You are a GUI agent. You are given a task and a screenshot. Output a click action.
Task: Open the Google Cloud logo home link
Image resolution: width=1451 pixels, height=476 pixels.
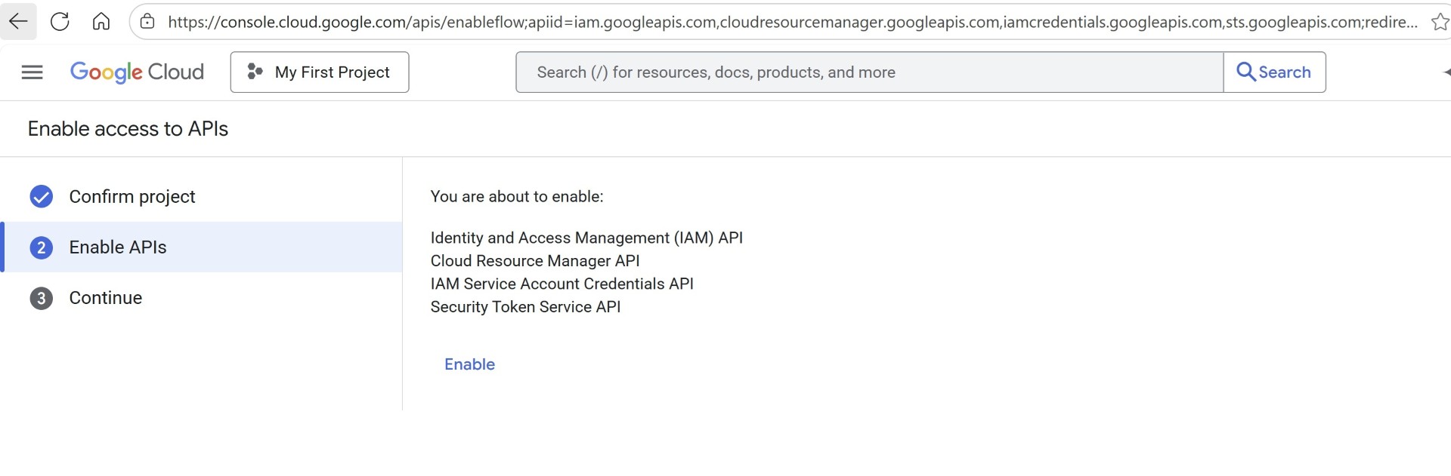(137, 72)
